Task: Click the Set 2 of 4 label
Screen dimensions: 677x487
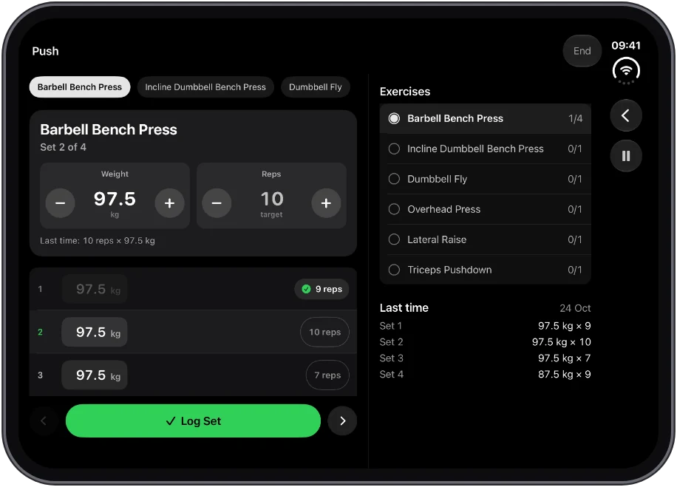Action: tap(63, 147)
